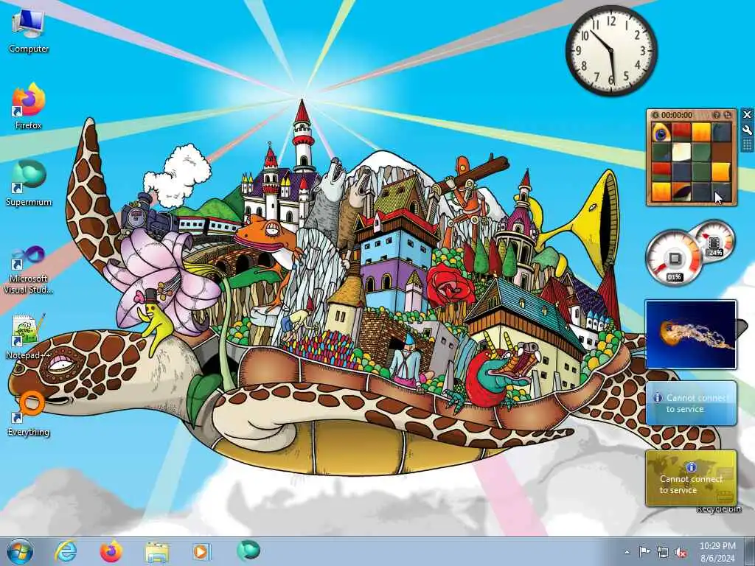This screenshot has width=755, height=566.
Task: Show the solved puzzle picture hint
Action: 716,115
